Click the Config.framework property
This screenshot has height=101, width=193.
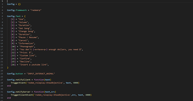click(17, 10)
